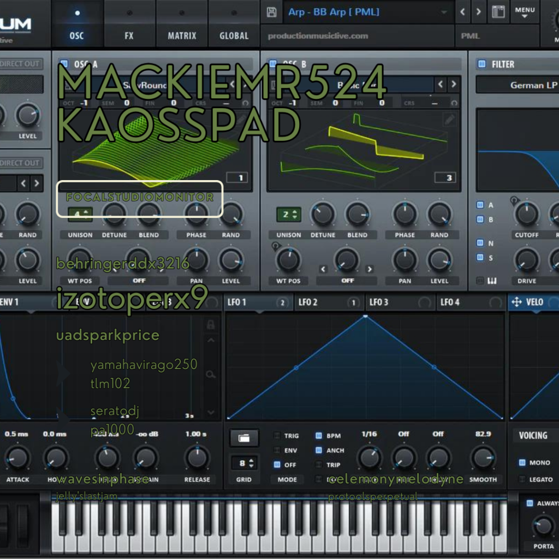Switch to the OSC tab

77,23
